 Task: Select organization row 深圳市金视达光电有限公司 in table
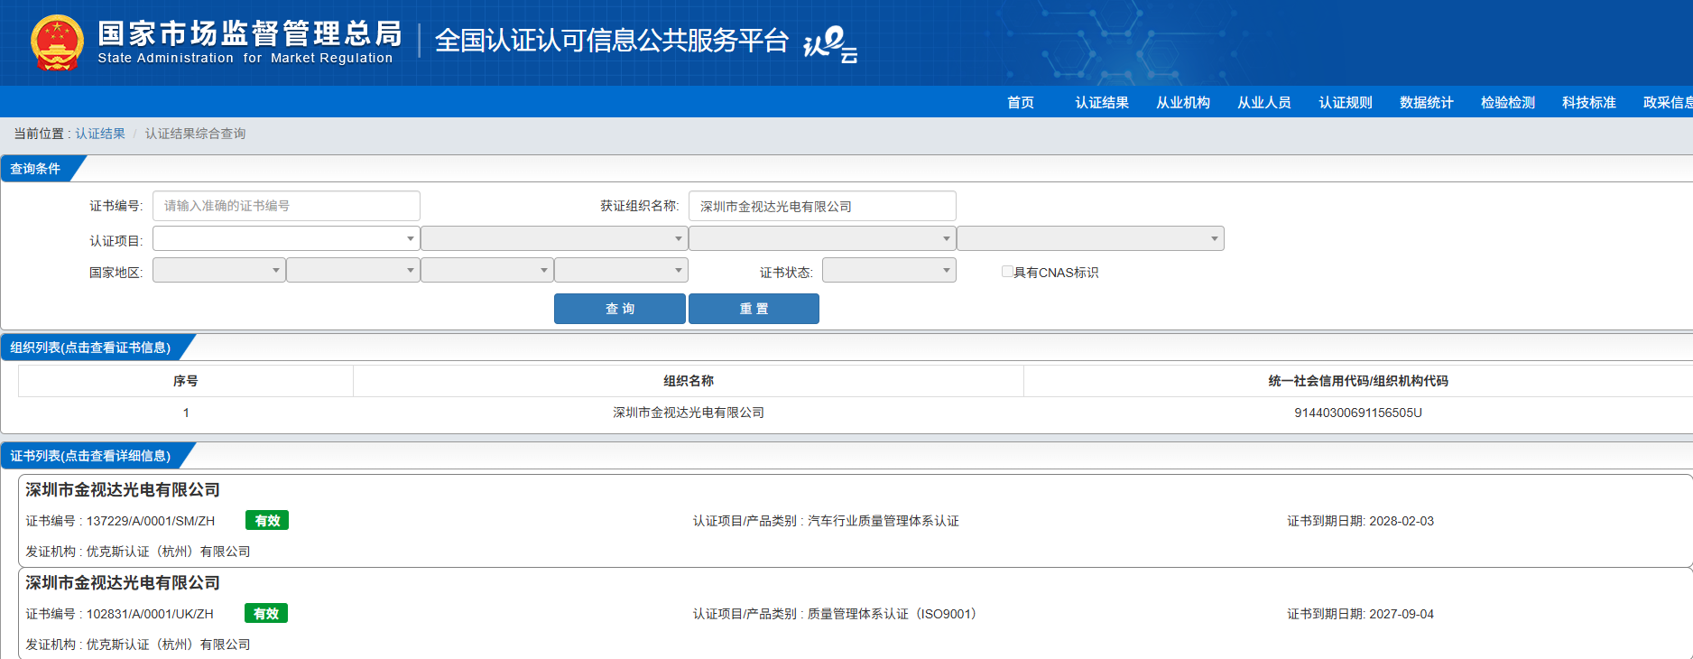689,413
